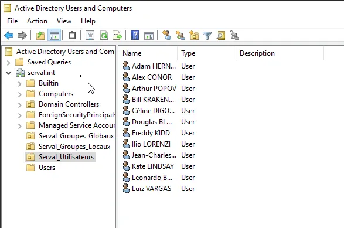This screenshot has height=228, width=344.
Task: Select user Leonardo B...
Action: point(152,178)
